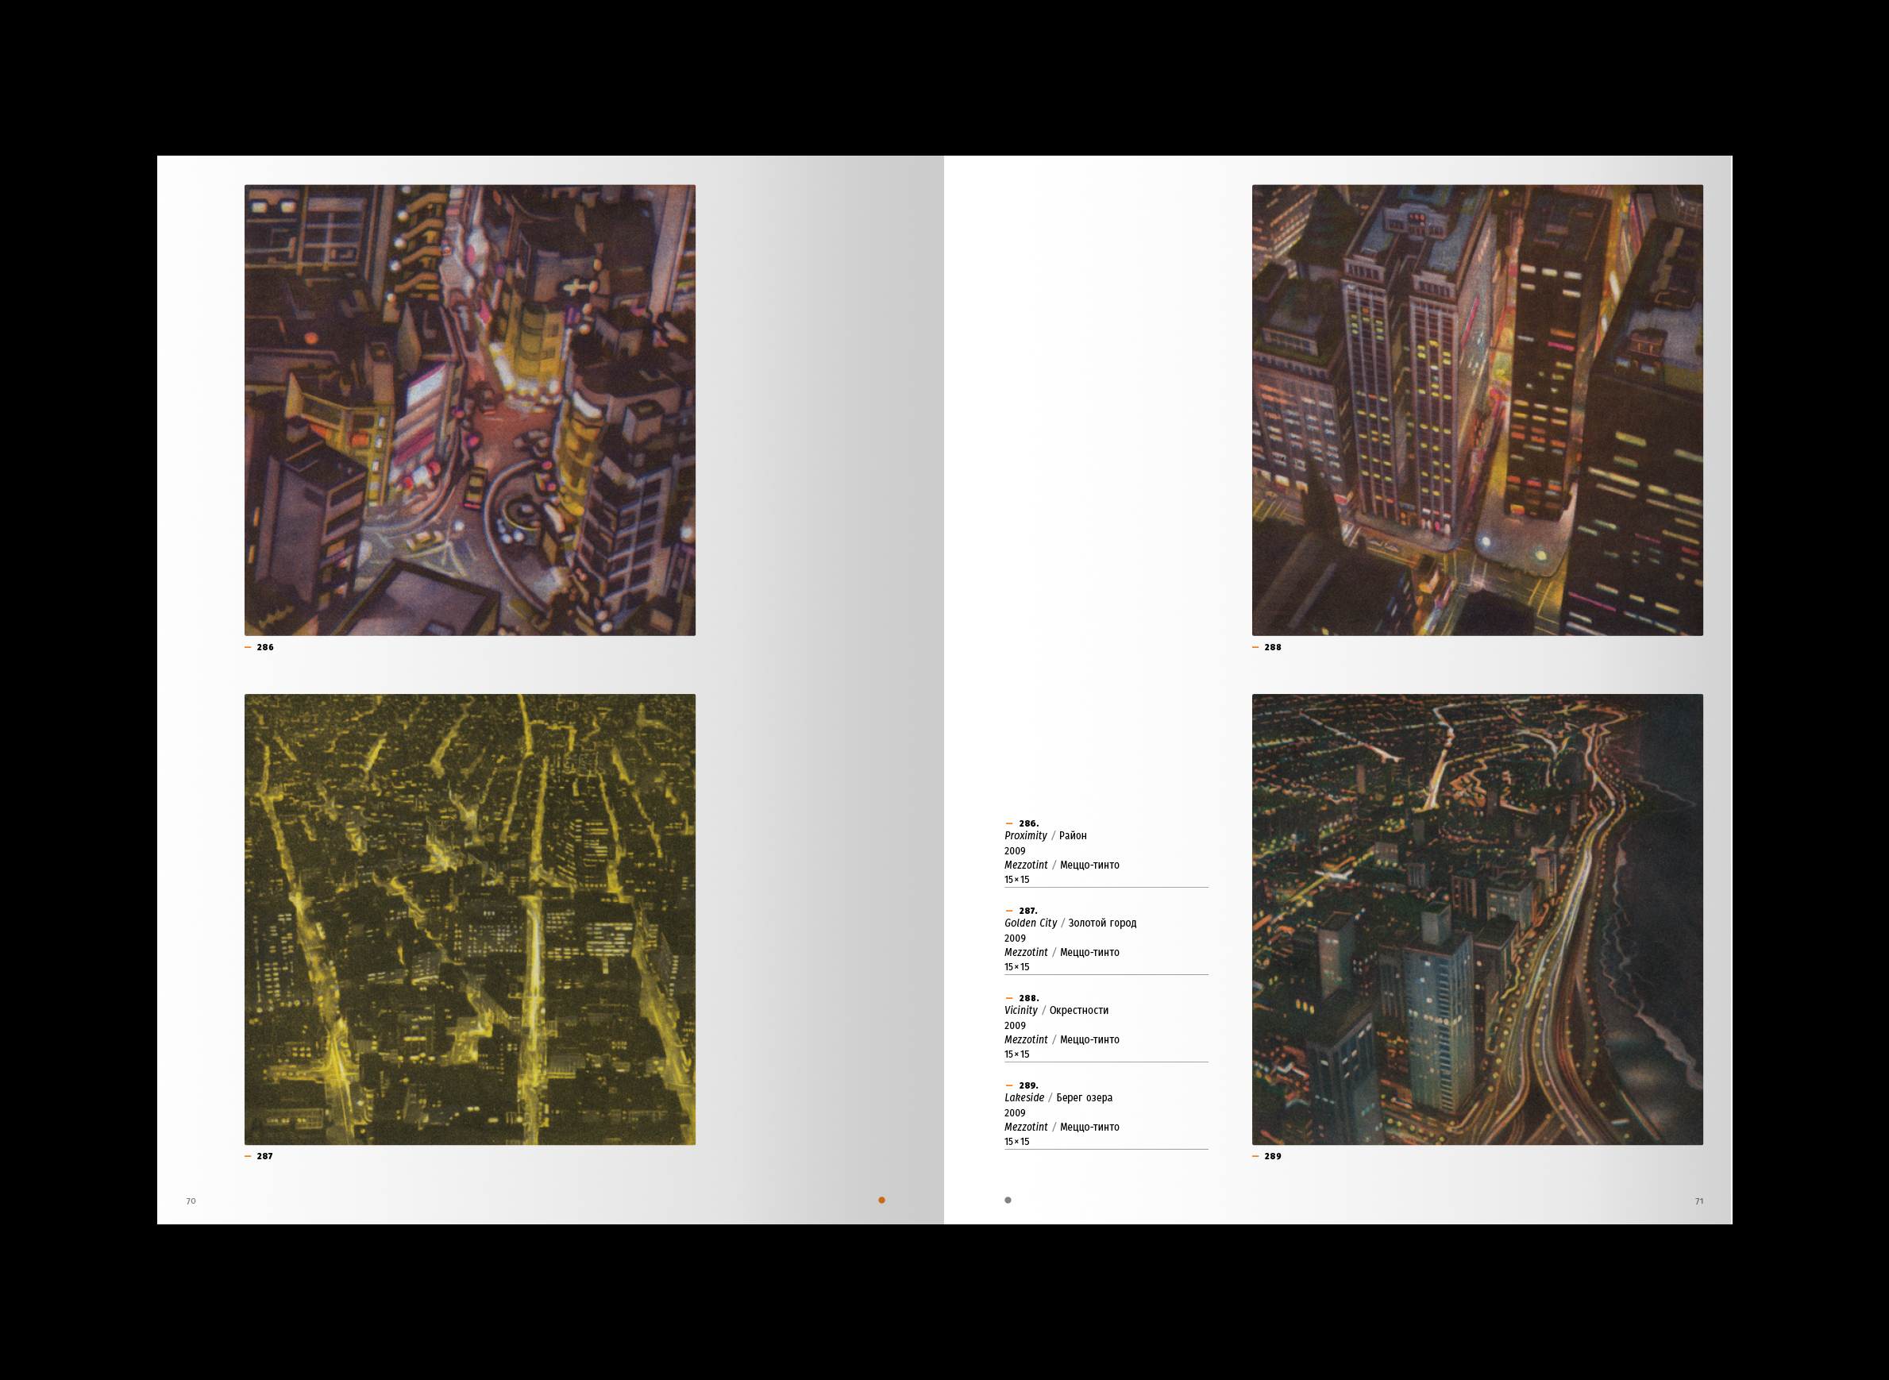
Task: Click the Vicinity / Окрестности title text
Action: pyautogui.click(x=1056, y=1010)
